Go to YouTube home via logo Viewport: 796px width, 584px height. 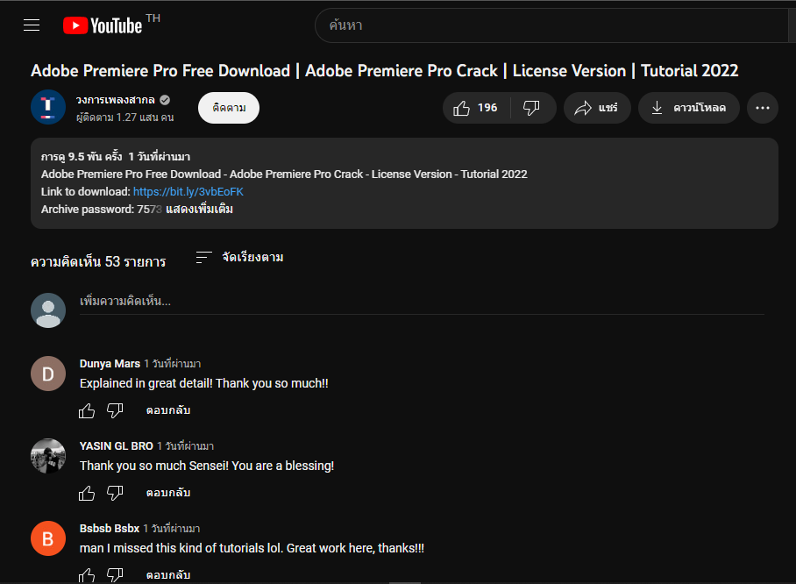[x=103, y=25]
